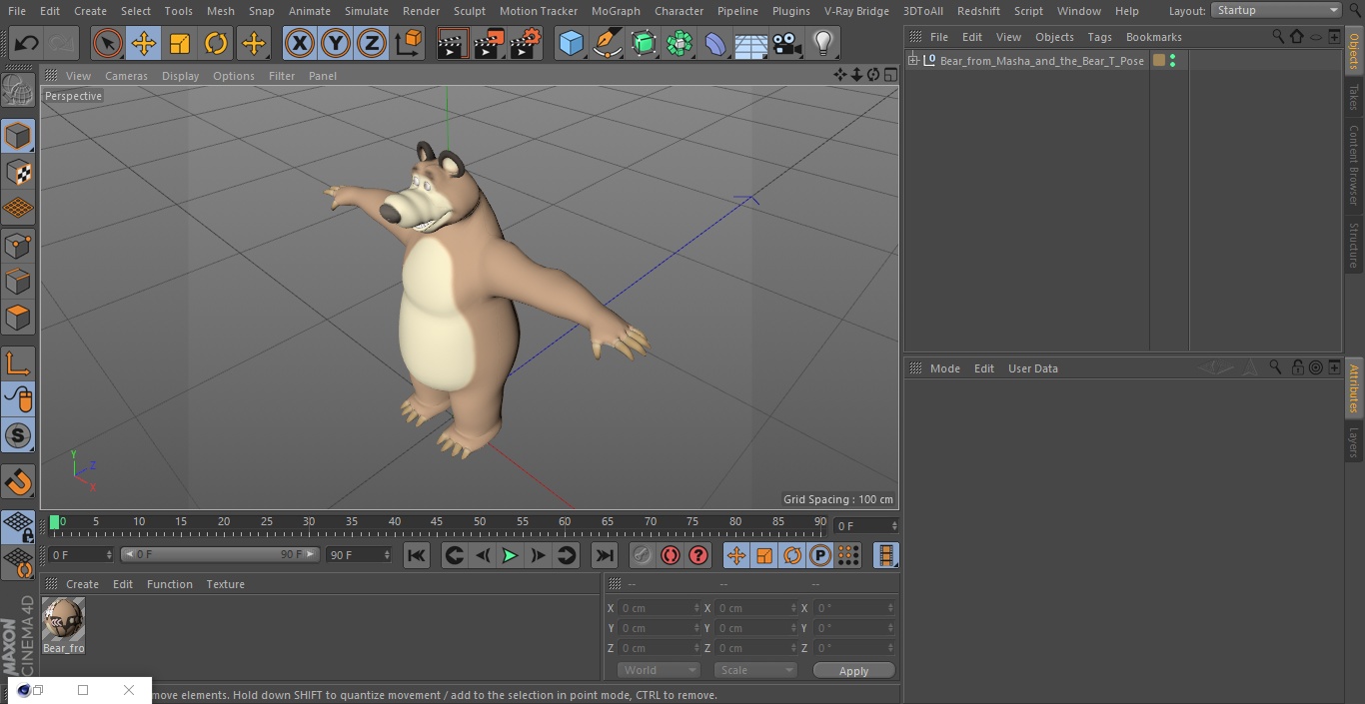Toggle Enable Snap magnet icon
This screenshot has height=704, width=1365.
pos(18,482)
